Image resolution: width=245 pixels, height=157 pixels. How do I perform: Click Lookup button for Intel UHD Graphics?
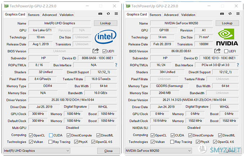point(106,23)
